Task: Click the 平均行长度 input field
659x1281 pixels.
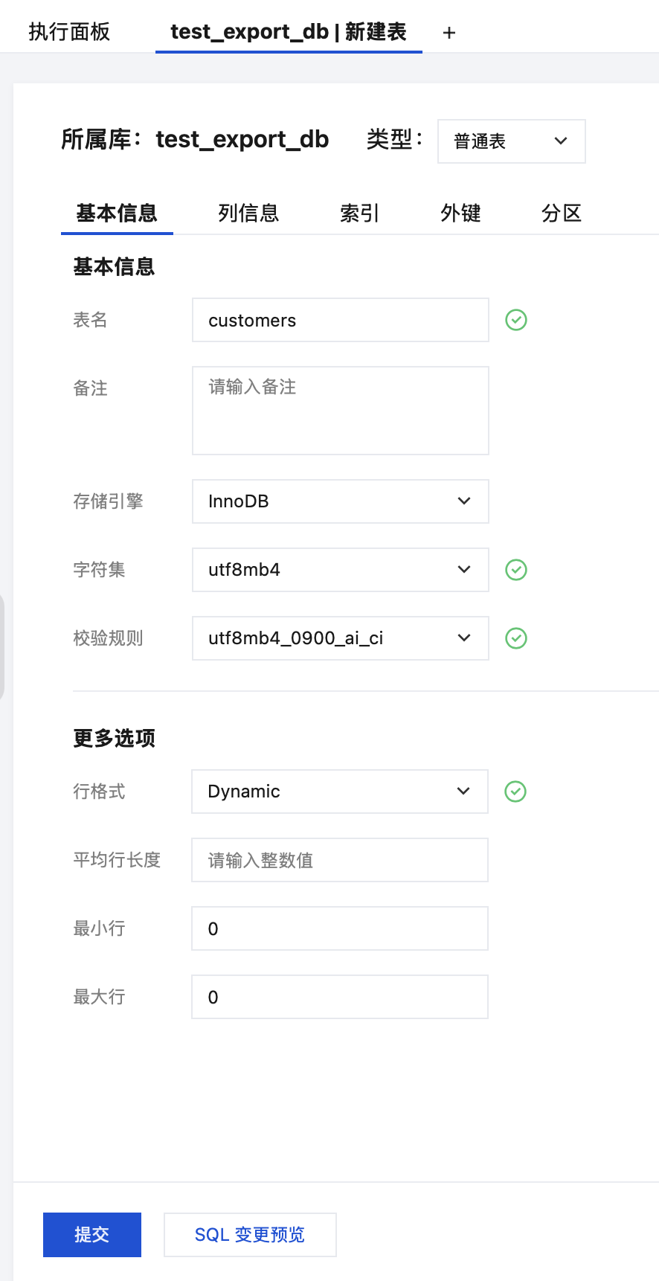Action: click(339, 860)
